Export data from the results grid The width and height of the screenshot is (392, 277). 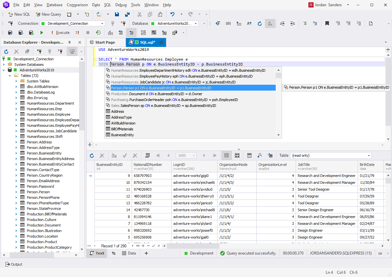[271, 155]
